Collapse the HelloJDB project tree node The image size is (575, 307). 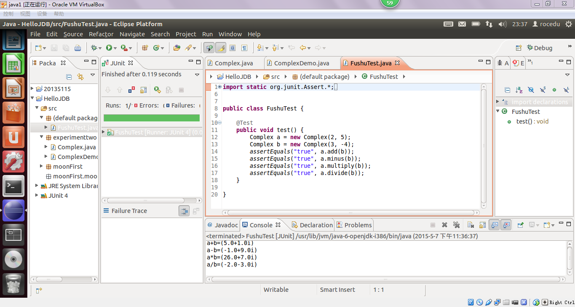click(33, 99)
